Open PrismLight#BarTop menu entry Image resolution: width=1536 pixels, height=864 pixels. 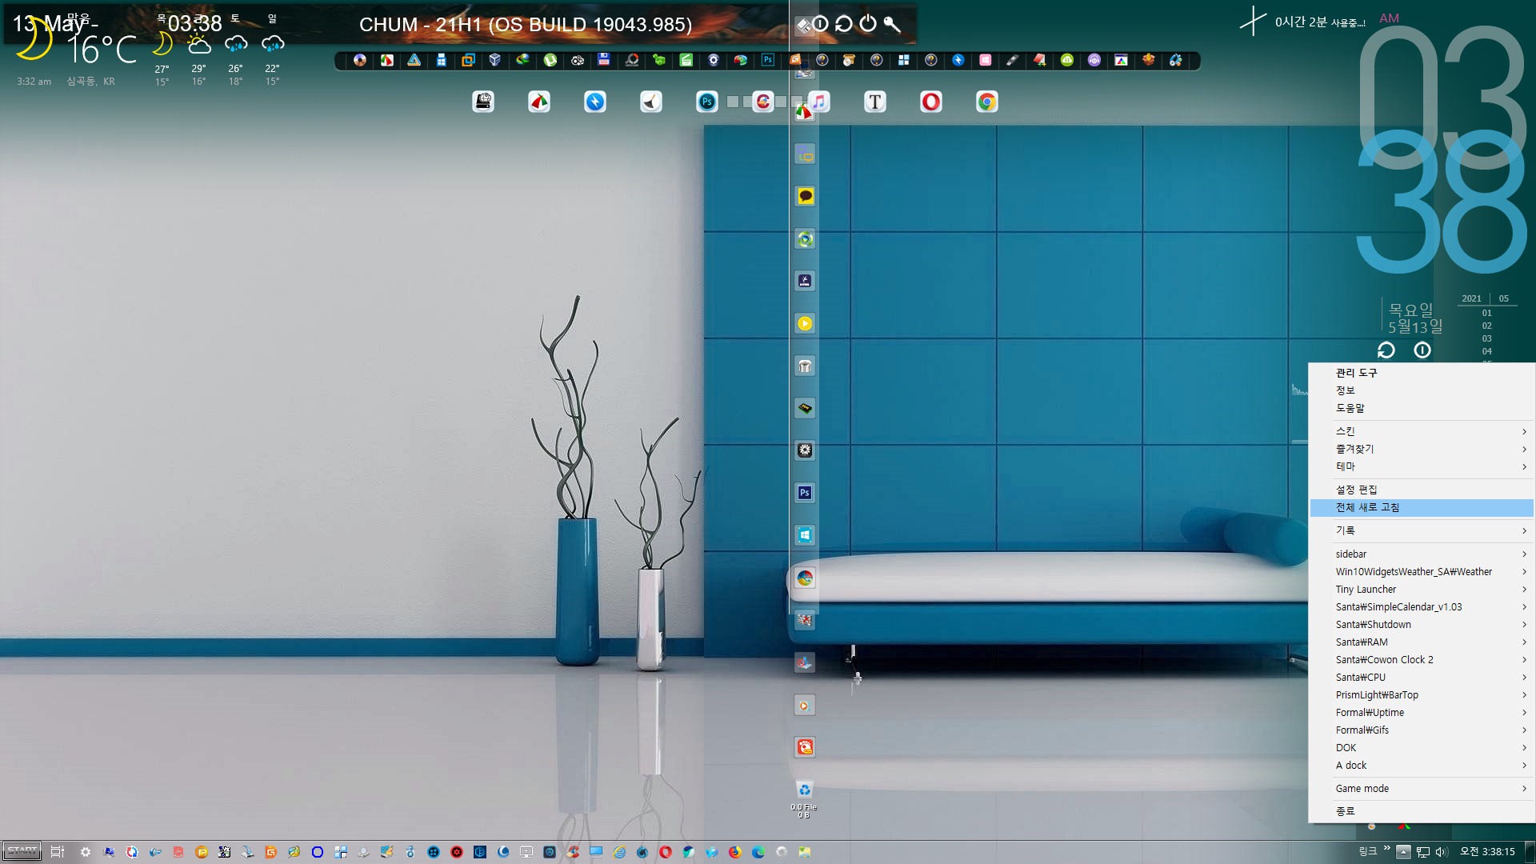pos(1422,694)
